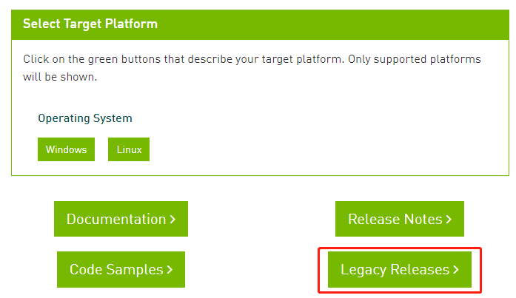Select the Windows operating system button
This screenshot has height=298, width=516.
coord(66,149)
